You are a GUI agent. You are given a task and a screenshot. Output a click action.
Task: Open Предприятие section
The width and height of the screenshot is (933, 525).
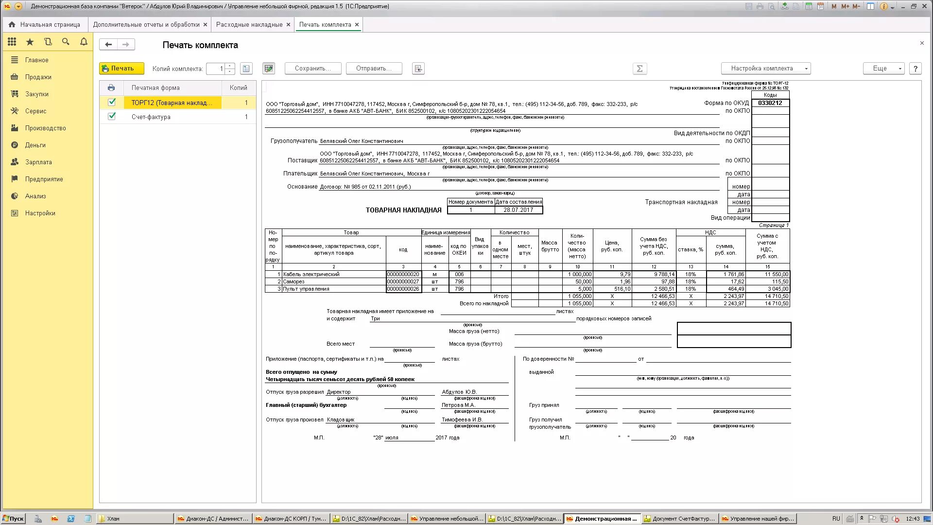tap(44, 179)
